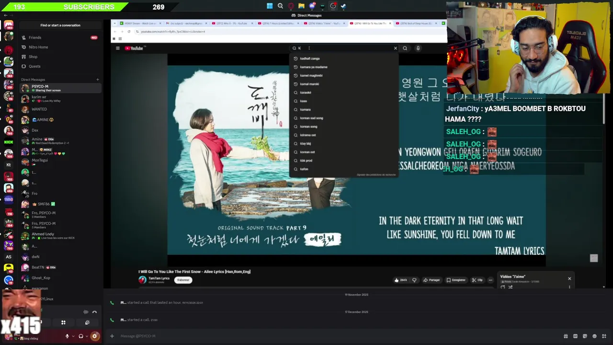Toggle noise suppression waveform icon

point(86,312)
